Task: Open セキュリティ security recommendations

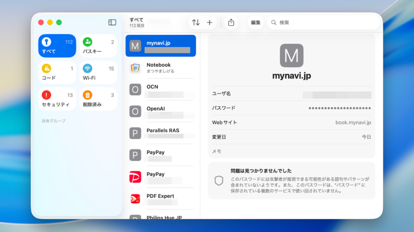Action: pos(57,99)
